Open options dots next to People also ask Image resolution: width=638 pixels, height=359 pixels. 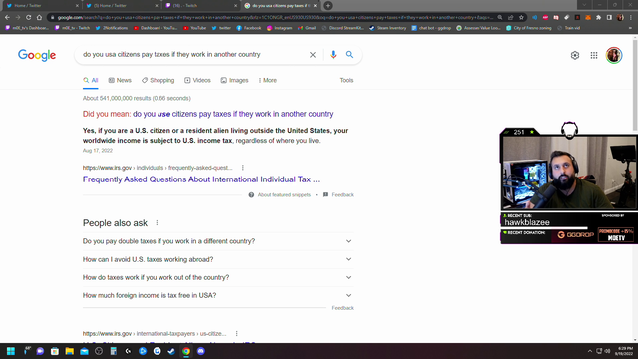(157, 223)
